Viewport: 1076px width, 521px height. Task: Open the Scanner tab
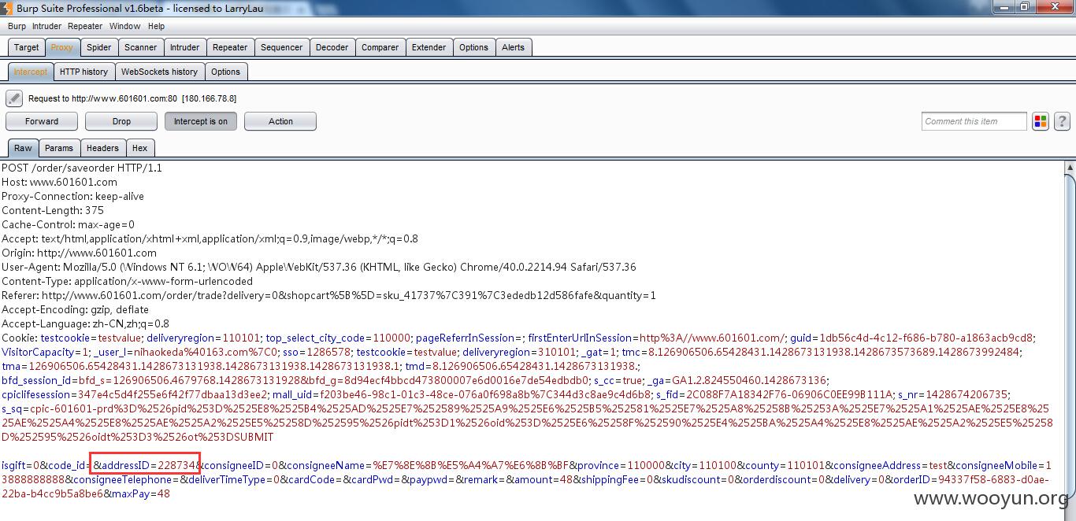[x=141, y=47]
